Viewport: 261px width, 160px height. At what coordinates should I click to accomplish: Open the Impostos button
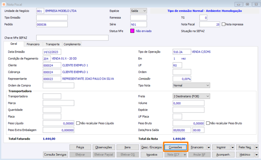pos(152,155)
